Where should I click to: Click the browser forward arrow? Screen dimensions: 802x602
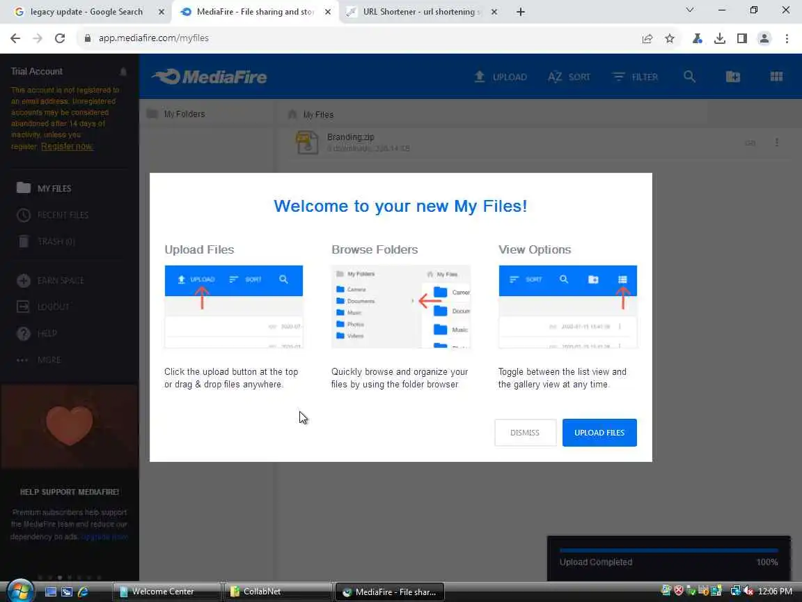(38, 38)
